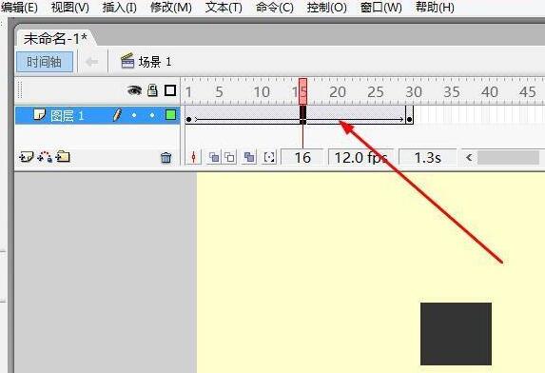Click the insert layer folder icon

[63, 157]
